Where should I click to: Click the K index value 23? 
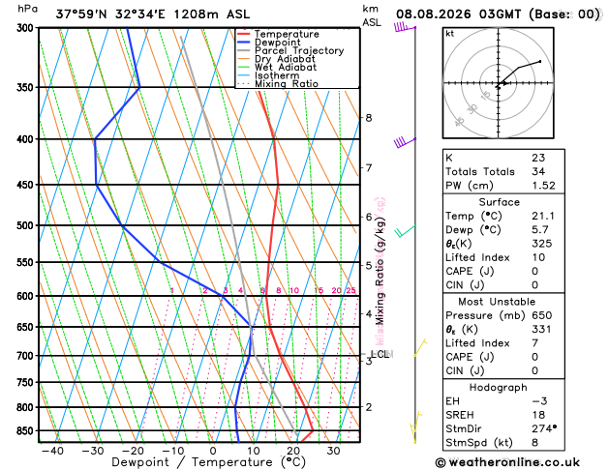coord(538,158)
